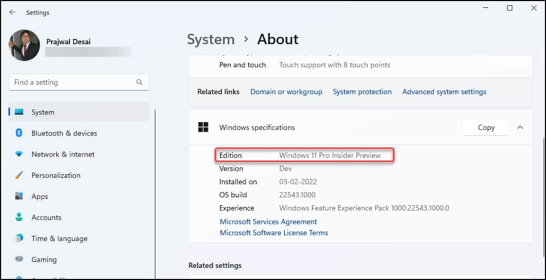
Task: Click the Time & language globe icon
Action: pos(19,238)
